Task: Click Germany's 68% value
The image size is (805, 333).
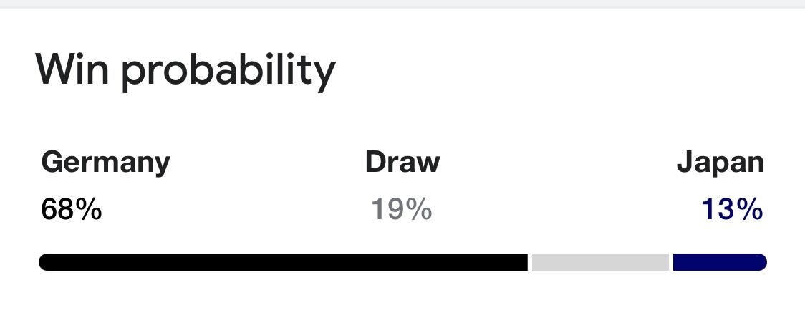Action: [71, 210]
